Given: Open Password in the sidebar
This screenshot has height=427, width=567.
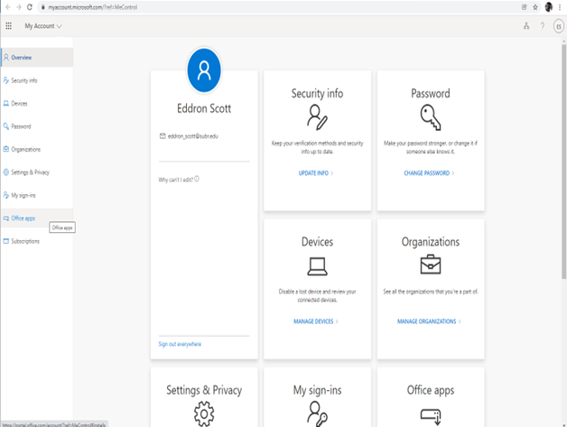Looking at the screenshot, I should click(x=37, y=126).
